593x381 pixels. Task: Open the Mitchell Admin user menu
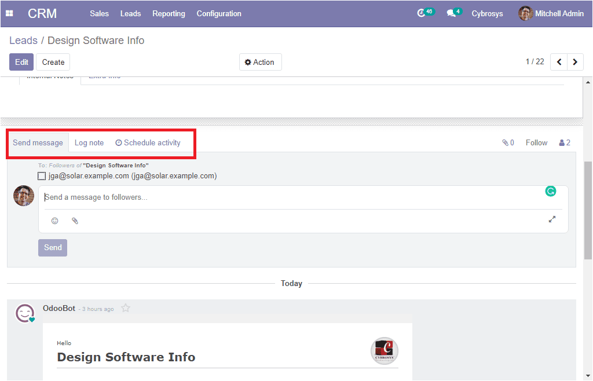tap(551, 14)
